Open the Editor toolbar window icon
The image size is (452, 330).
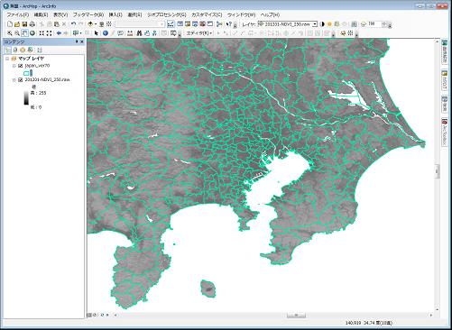pos(171,24)
